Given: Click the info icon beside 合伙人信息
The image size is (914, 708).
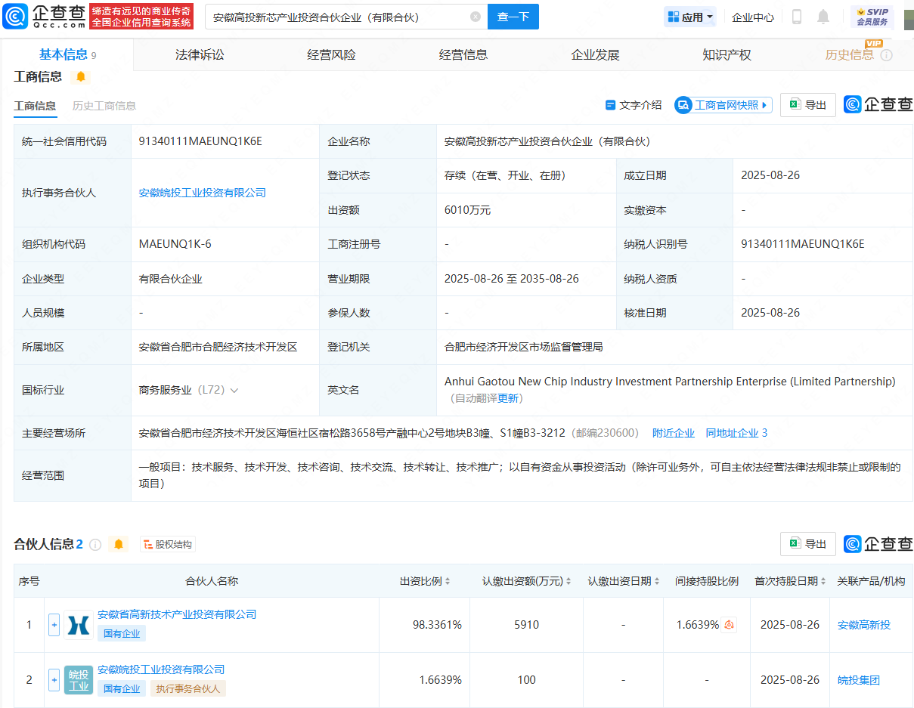Looking at the screenshot, I should [95, 544].
